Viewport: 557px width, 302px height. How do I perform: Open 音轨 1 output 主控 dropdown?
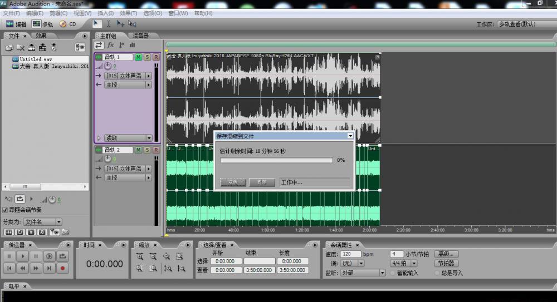click(x=128, y=85)
